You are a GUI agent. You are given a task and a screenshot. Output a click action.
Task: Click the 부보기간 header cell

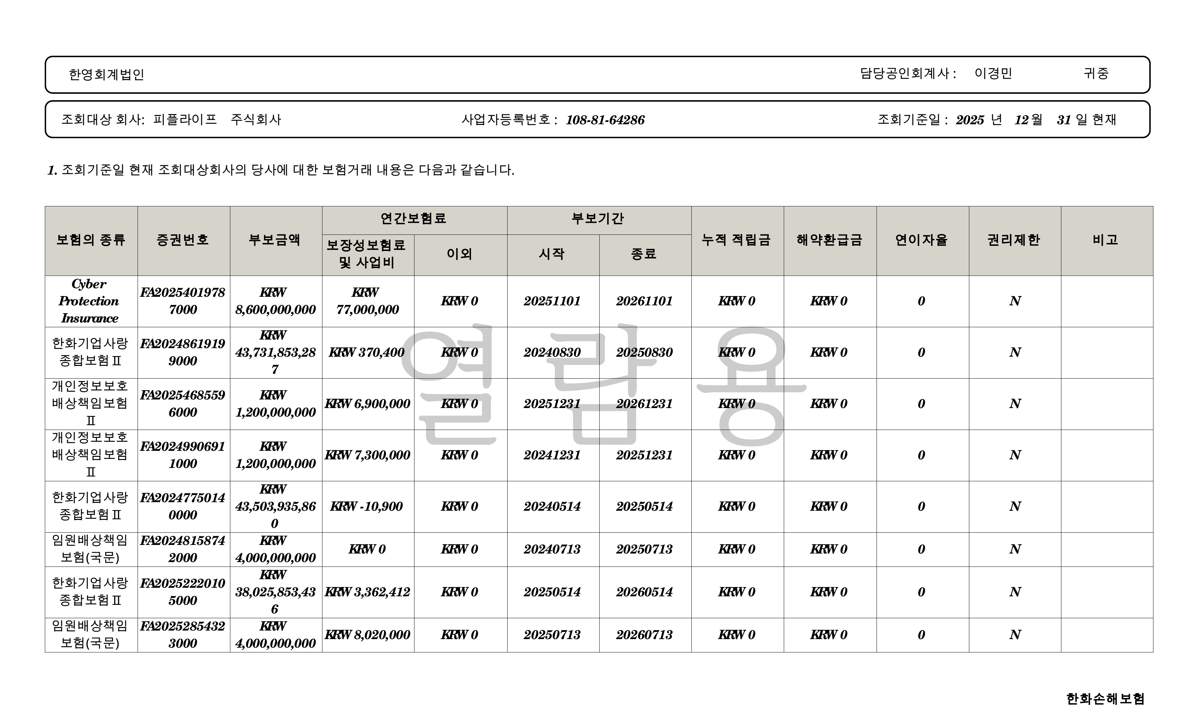(598, 219)
